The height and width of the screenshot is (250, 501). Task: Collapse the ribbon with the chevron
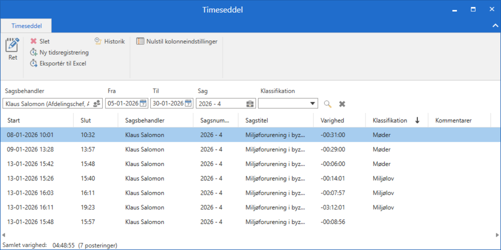click(x=495, y=26)
